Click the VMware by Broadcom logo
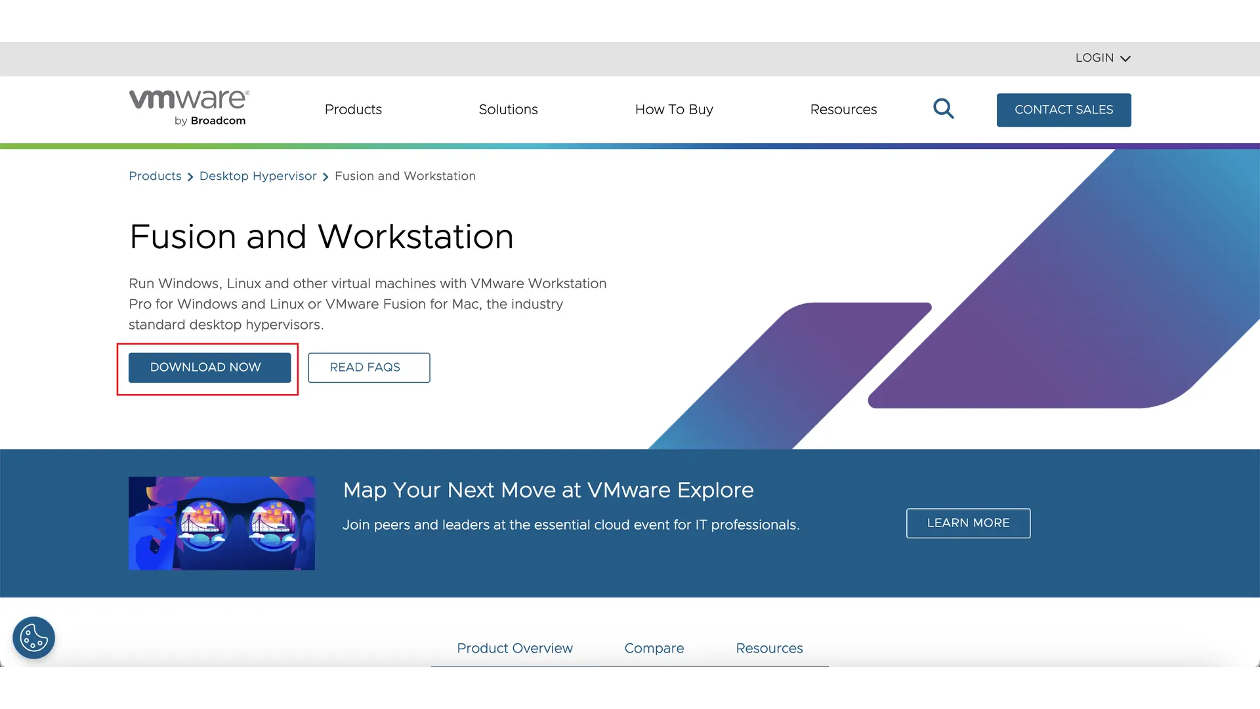 (189, 108)
